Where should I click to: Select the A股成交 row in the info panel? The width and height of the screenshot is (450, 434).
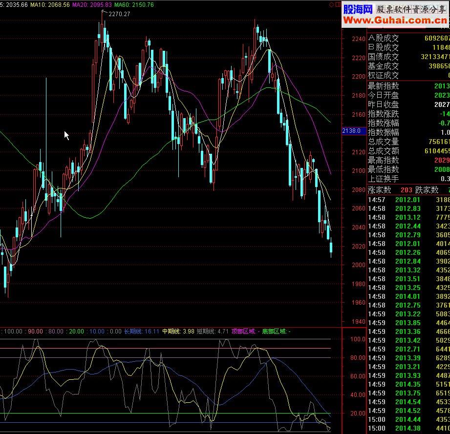coord(384,38)
